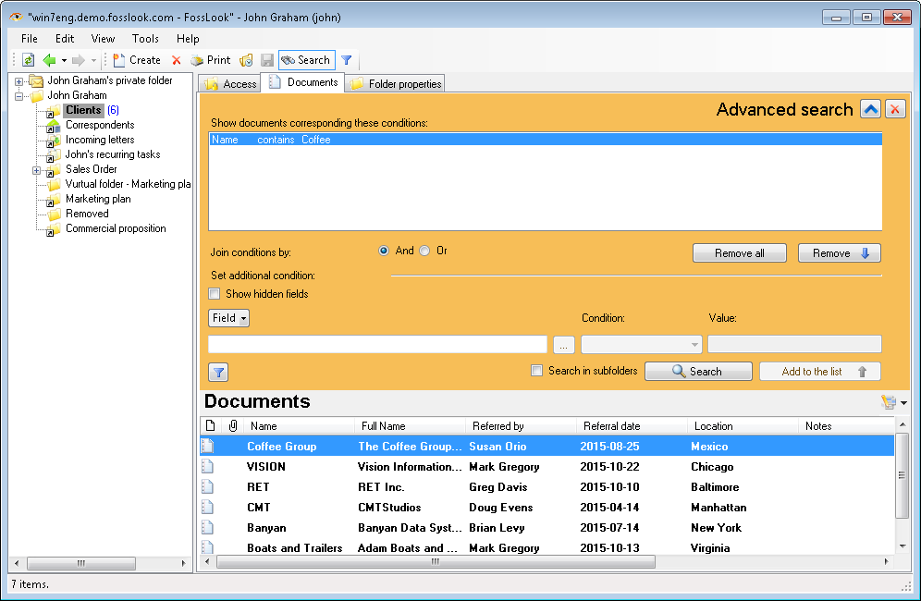Click the filter icon below field input

218,372
